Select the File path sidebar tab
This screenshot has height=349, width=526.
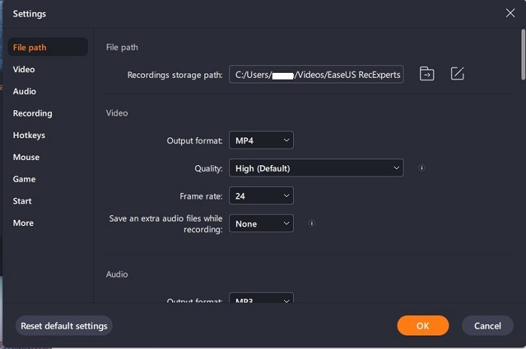(x=47, y=47)
